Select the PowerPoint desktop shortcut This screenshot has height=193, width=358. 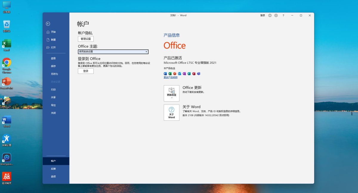click(7, 83)
